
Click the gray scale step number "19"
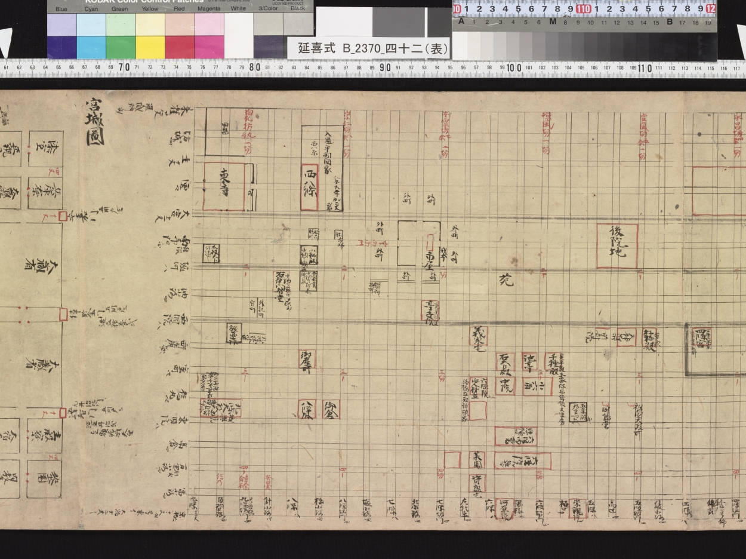tap(708, 23)
